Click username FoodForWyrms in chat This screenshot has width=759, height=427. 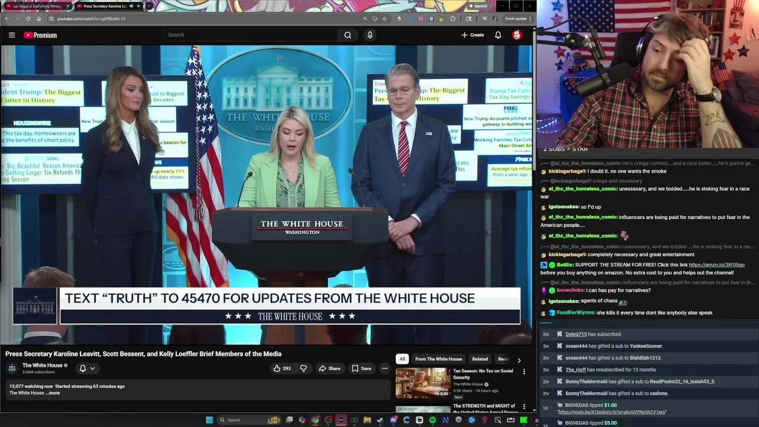click(x=576, y=313)
